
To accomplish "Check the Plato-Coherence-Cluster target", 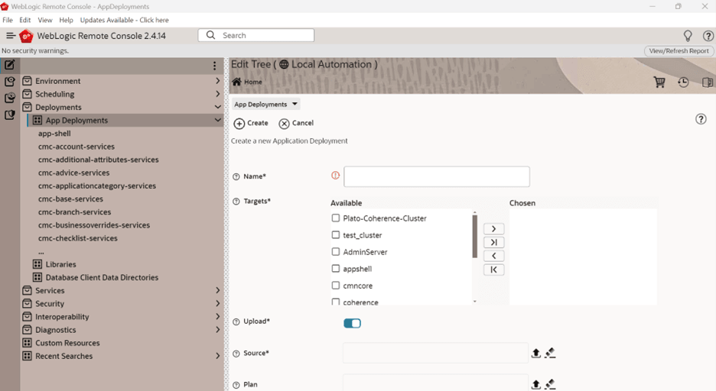I will click(336, 218).
